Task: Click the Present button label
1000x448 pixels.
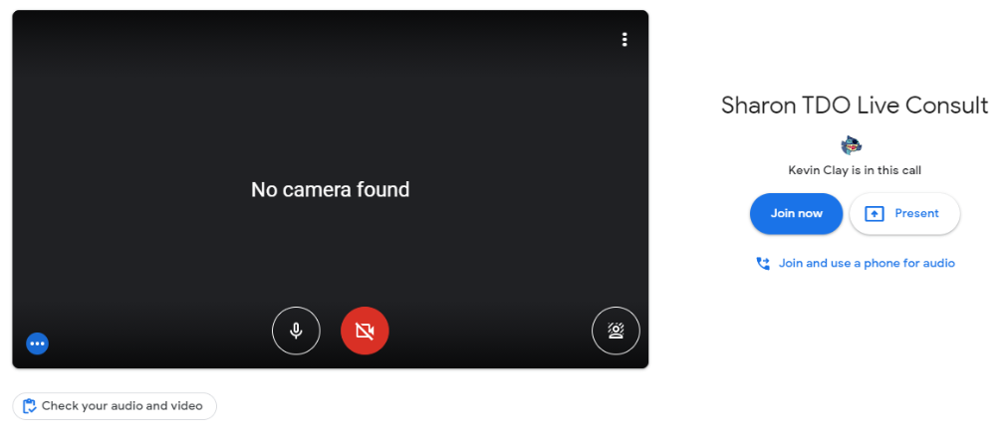Action: (916, 213)
